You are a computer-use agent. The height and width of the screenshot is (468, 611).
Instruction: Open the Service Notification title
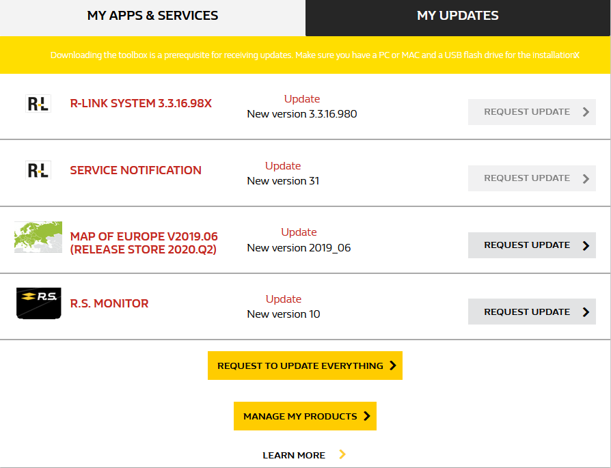point(135,170)
